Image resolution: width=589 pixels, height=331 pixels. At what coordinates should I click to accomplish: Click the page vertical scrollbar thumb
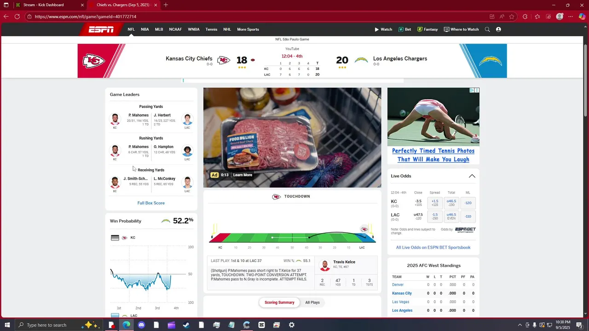click(x=586, y=80)
